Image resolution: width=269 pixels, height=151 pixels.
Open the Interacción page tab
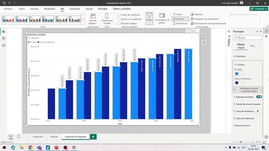(38, 137)
